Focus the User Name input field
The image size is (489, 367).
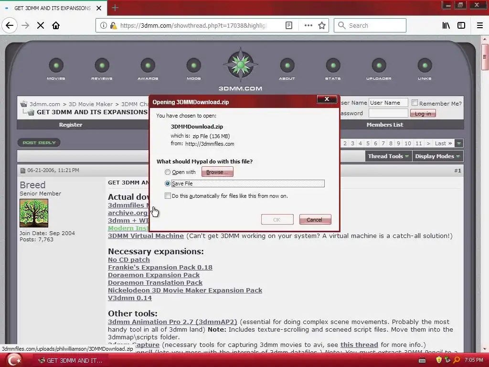tap(388, 103)
